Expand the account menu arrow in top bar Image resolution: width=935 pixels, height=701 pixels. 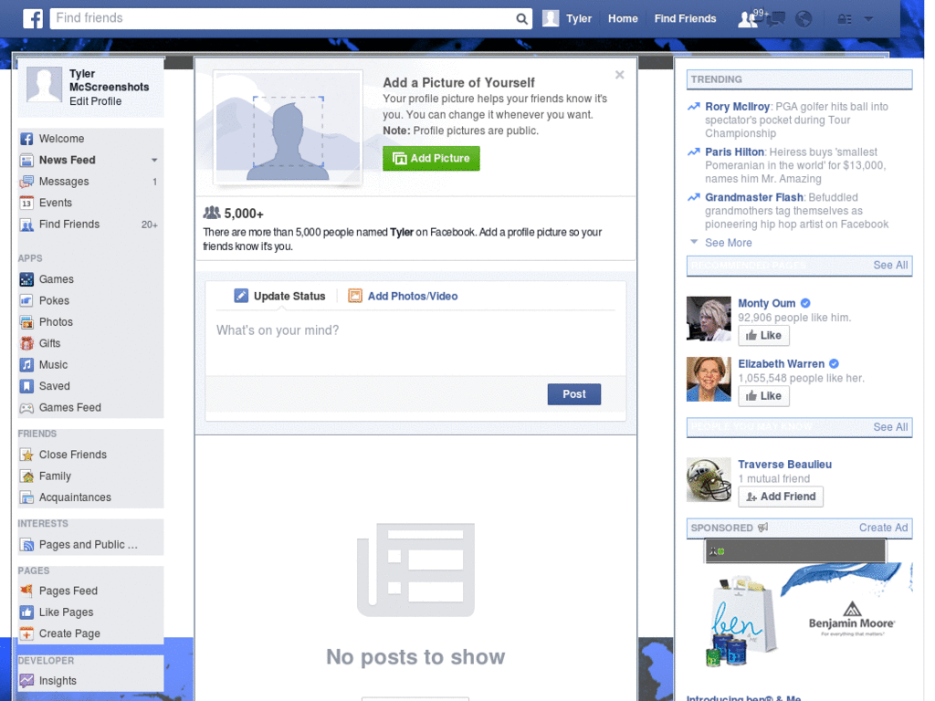pyautogui.click(x=869, y=19)
